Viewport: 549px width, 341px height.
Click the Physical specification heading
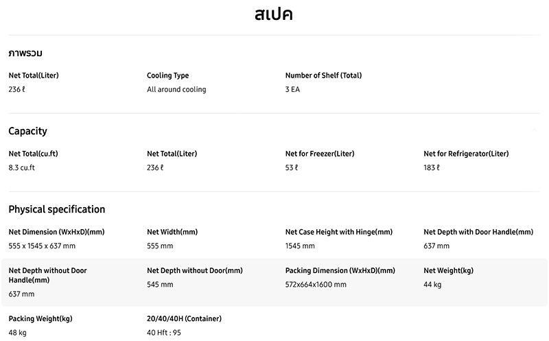pyautogui.click(x=57, y=209)
